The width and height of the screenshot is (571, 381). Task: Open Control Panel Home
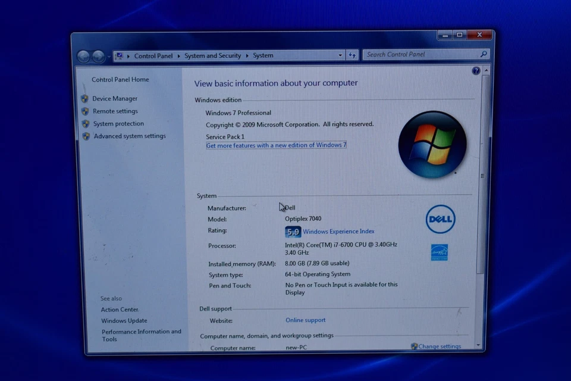click(120, 80)
